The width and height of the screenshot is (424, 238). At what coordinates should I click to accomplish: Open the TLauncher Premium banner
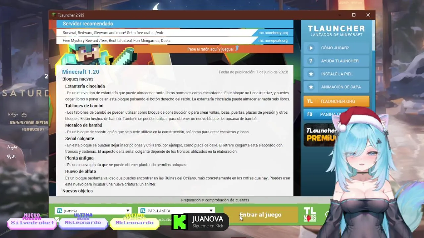pos(320,135)
